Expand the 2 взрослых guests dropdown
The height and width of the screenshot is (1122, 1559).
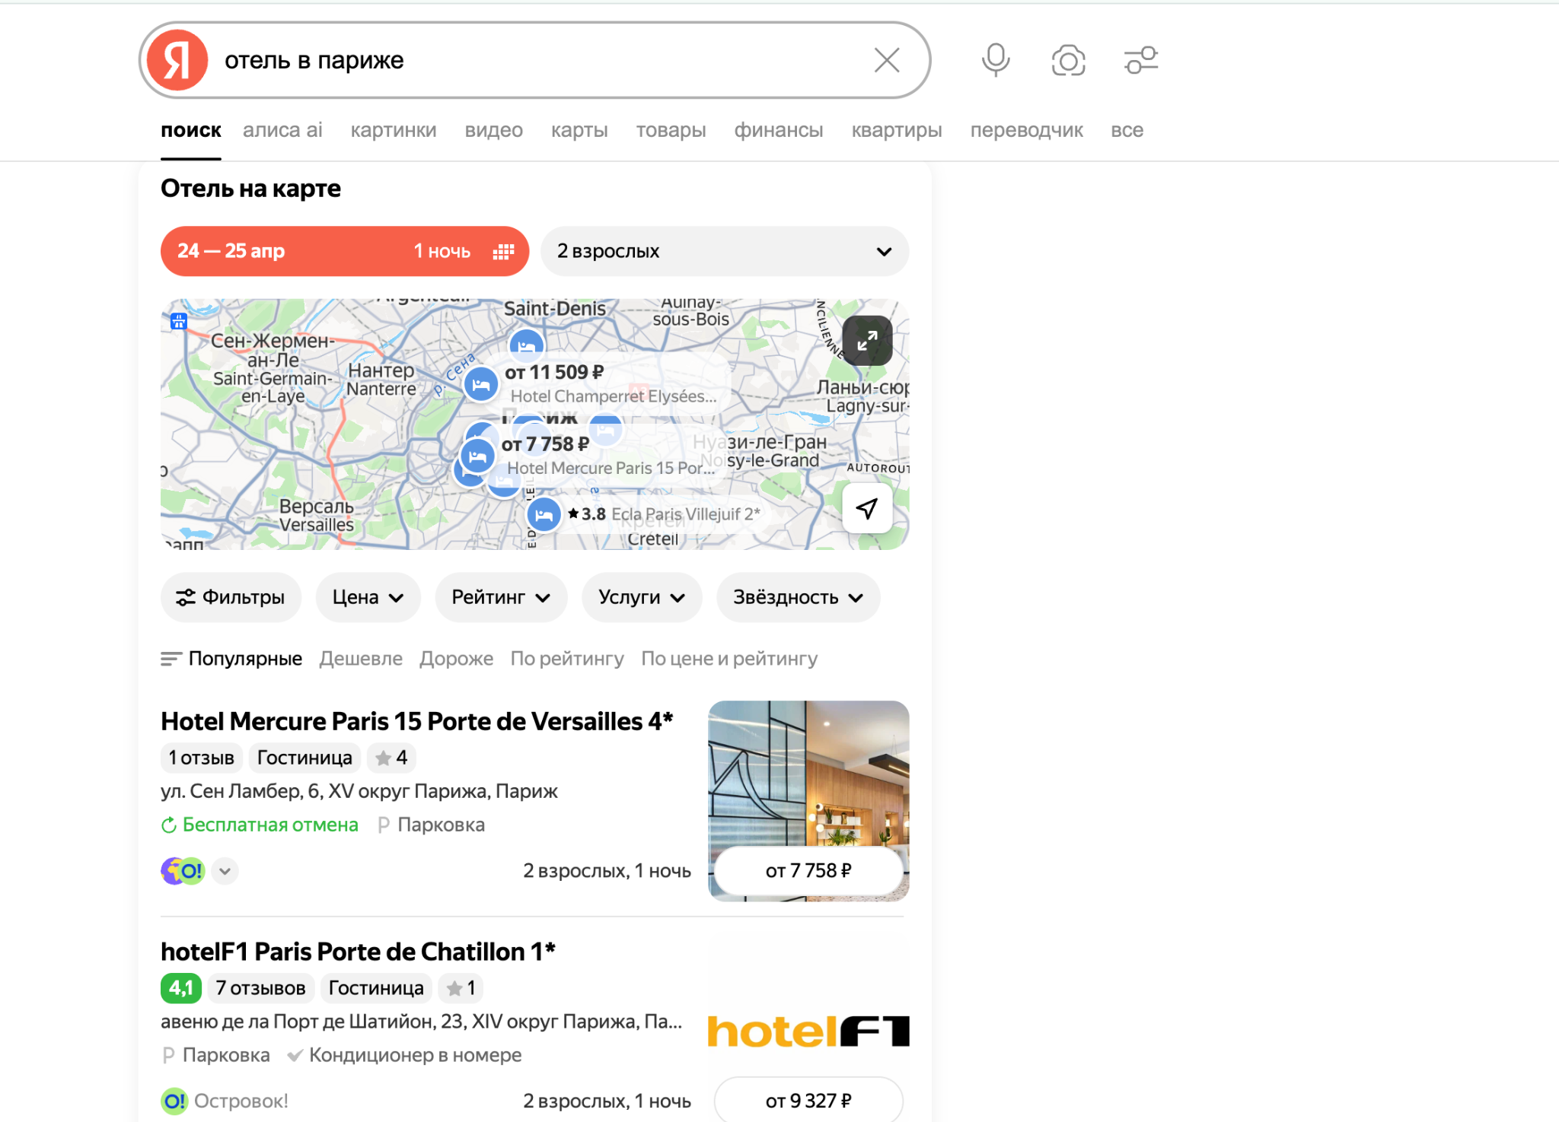[724, 251]
